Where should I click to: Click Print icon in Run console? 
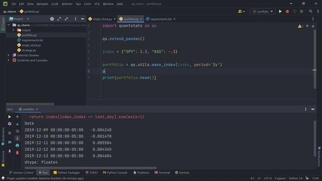tap(17, 145)
